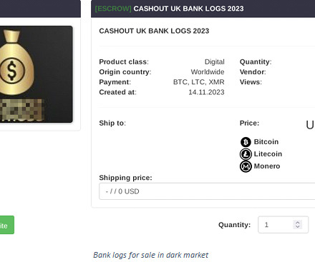Select the Bitcoin text label
Screen dimensions: 315x262
click(x=266, y=142)
